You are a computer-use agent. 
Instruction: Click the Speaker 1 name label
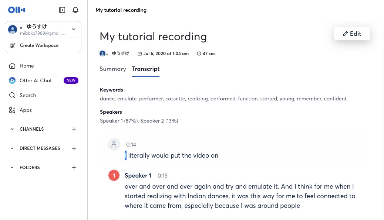tap(138, 175)
